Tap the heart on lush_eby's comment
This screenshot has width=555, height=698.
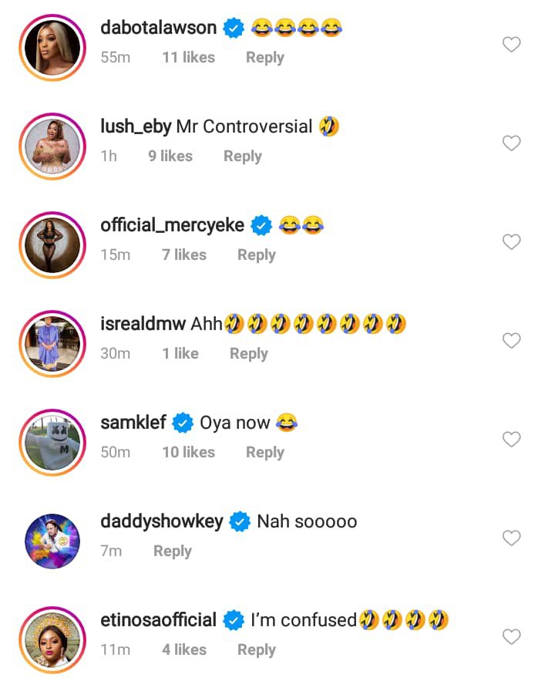coord(512,143)
